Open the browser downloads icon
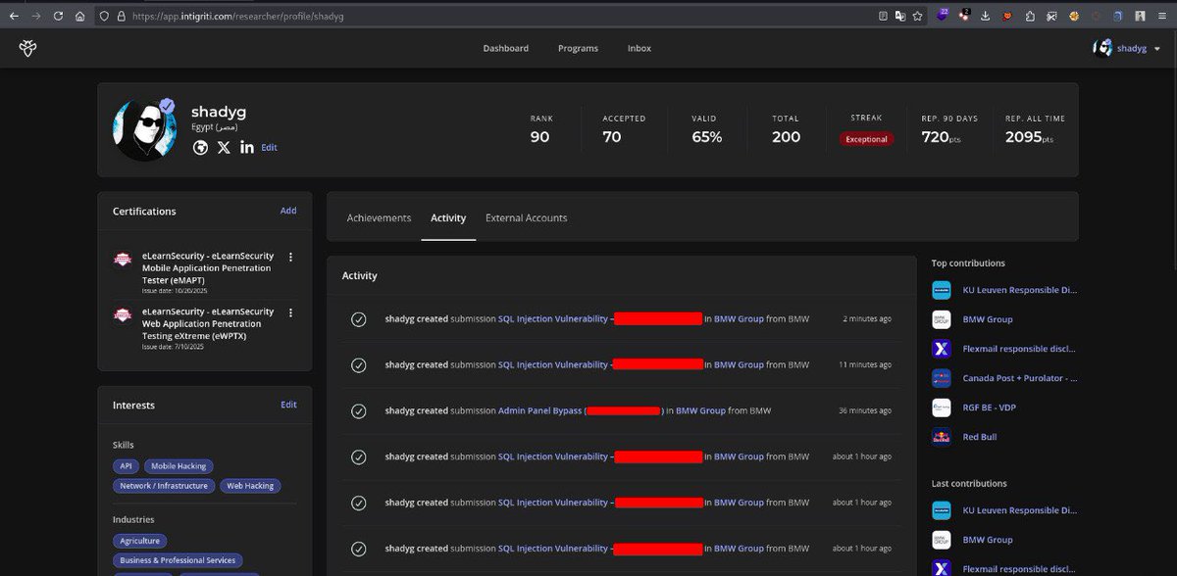This screenshot has width=1177, height=576. click(x=985, y=16)
